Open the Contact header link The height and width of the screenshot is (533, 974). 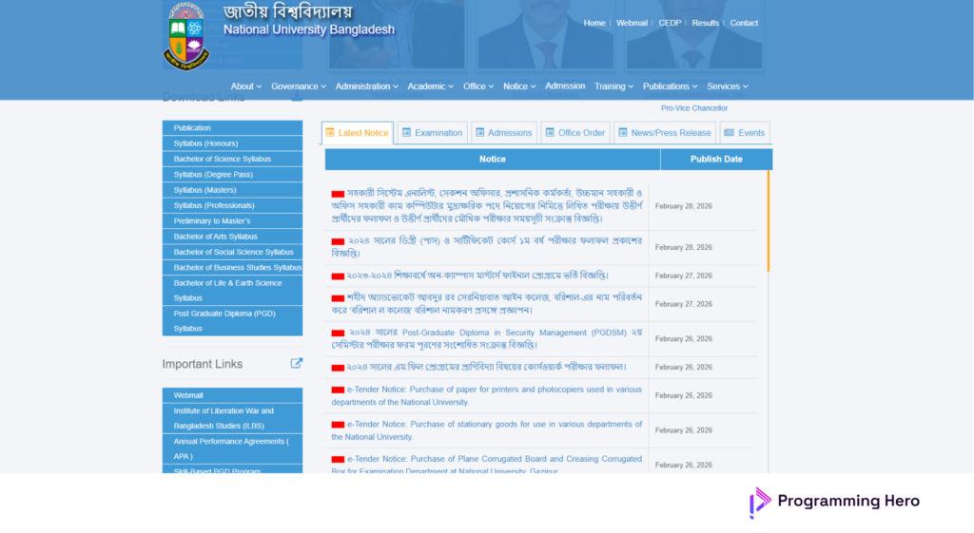point(744,23)
